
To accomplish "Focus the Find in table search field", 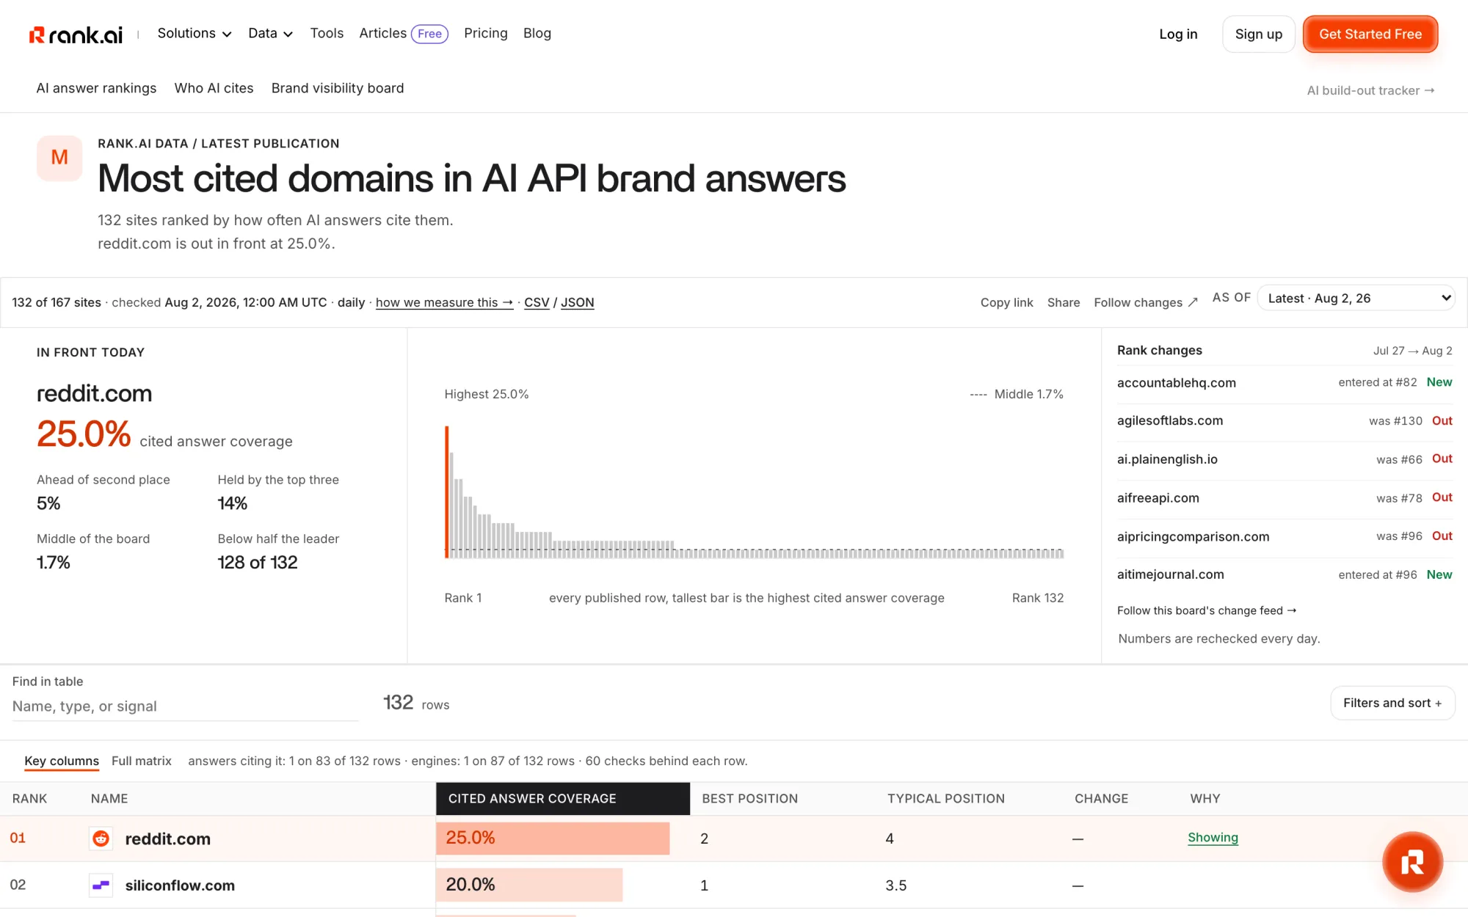I will tap(185, 706).
